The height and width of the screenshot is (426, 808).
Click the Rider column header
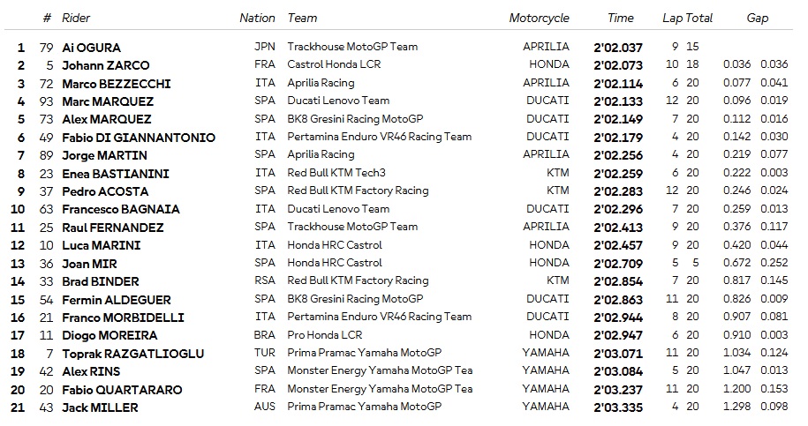coord(76,18)
